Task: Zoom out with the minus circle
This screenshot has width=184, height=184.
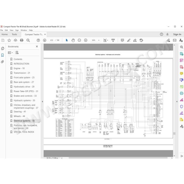Action: coord(79,40)
